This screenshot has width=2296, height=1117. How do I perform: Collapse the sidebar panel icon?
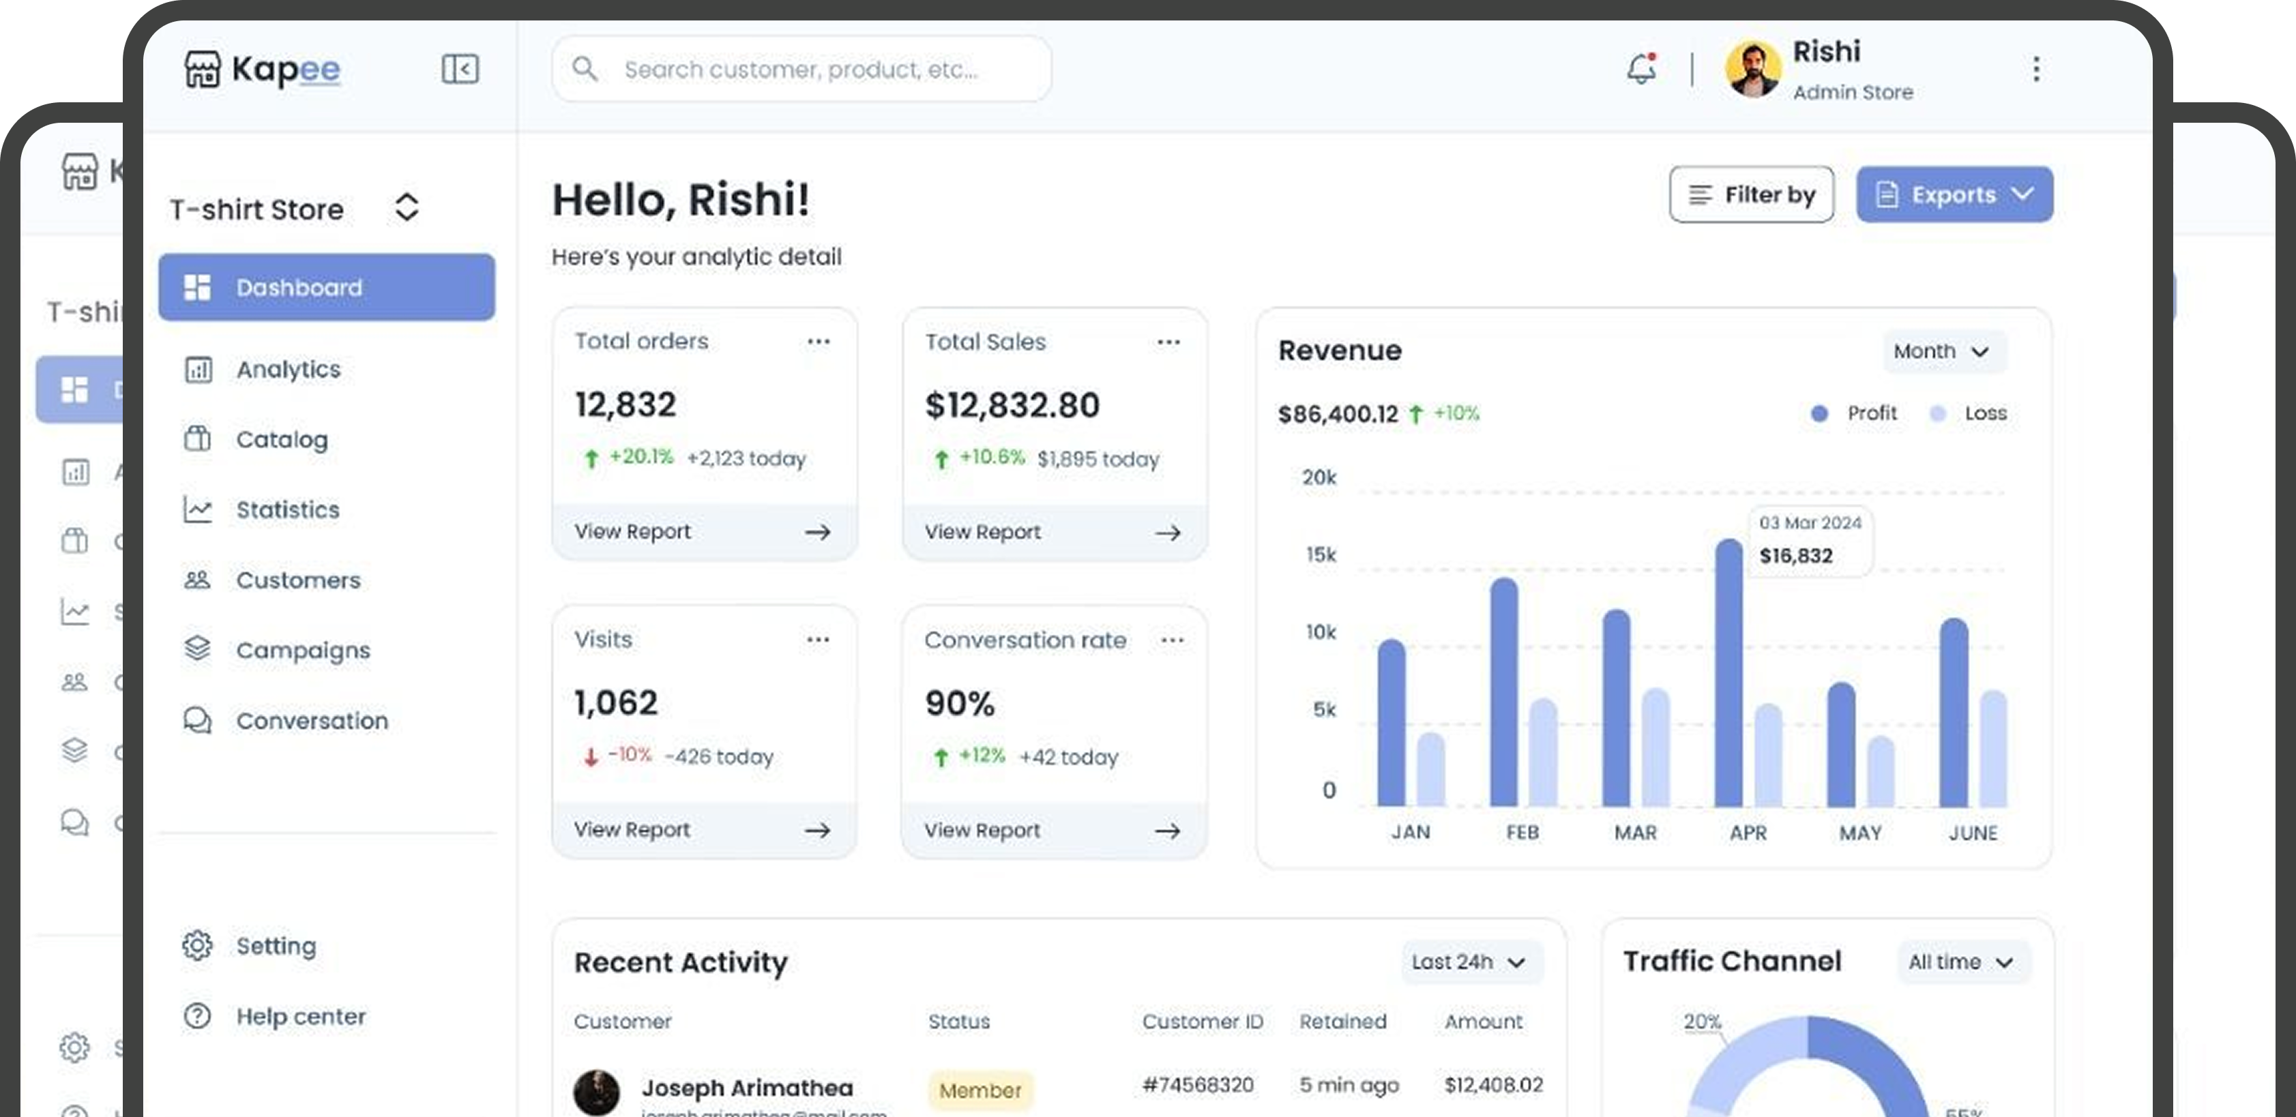(x=460, y=69)
